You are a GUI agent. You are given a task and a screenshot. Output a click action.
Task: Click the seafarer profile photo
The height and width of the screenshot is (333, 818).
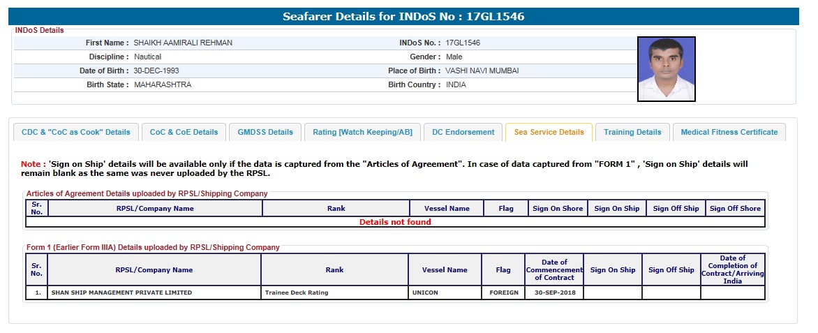point(666,69)
